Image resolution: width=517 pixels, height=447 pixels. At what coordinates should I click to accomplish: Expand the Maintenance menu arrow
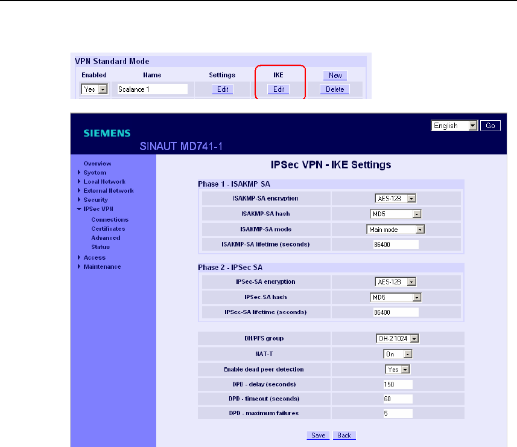pos(79,266)
